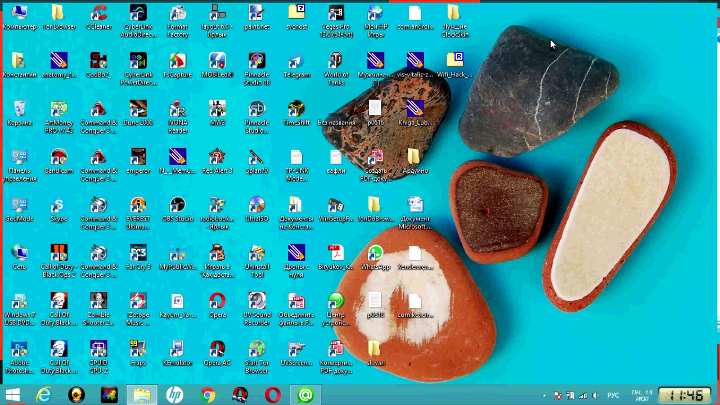The image size is (720, 405).
Task: Open the GodMode desktop icon
Action: pyautogui.click(x=19, y=209)
